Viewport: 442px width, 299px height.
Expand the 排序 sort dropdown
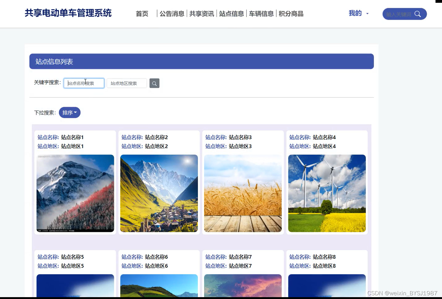click(70, 113)
